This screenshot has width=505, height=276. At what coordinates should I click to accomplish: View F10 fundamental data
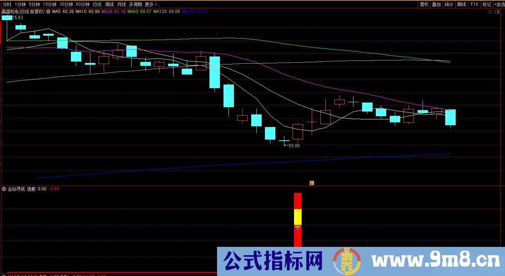pos(474,4)
